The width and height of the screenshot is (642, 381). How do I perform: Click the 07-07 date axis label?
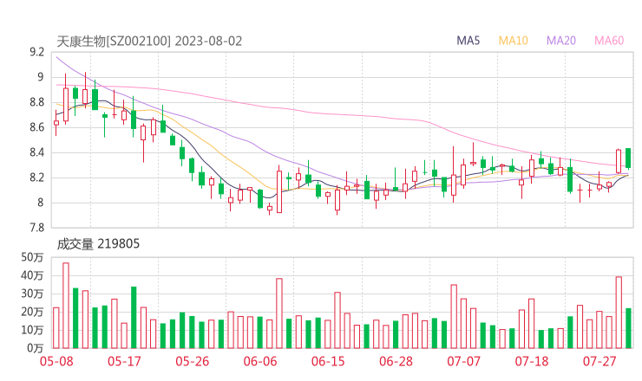coord(463,361)
